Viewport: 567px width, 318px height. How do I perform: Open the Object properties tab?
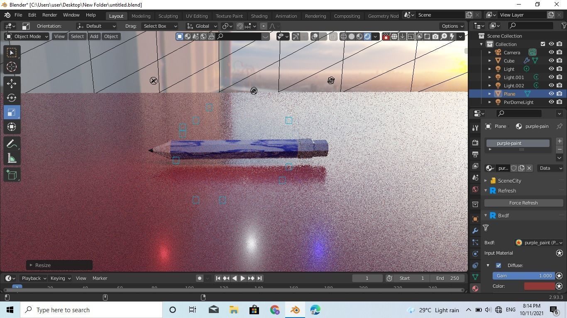475,219
